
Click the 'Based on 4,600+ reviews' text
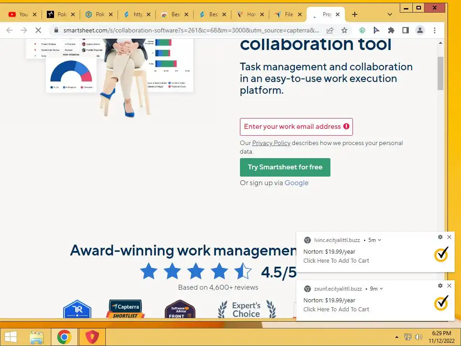(x=218, y=287)
